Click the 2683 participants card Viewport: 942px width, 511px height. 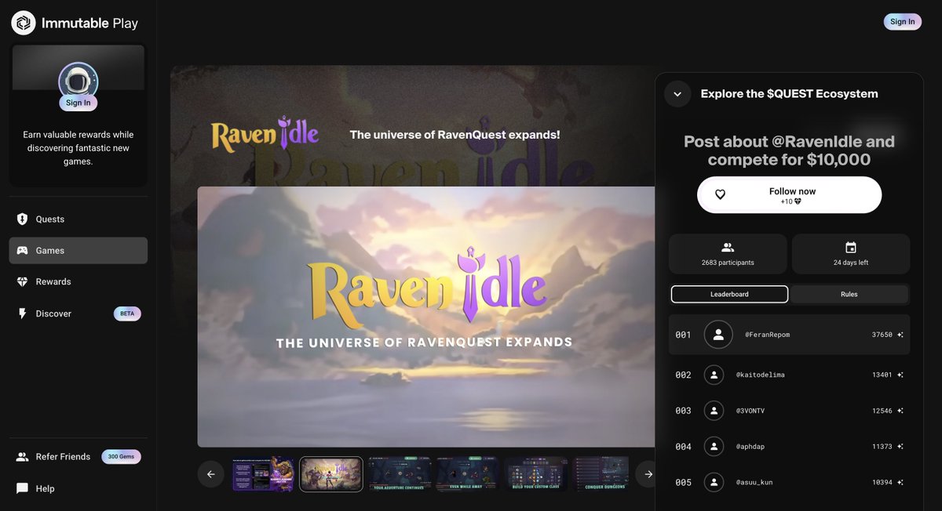pos(728,254)
